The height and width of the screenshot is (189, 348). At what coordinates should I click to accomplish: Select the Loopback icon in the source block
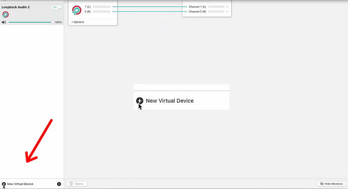77,10
